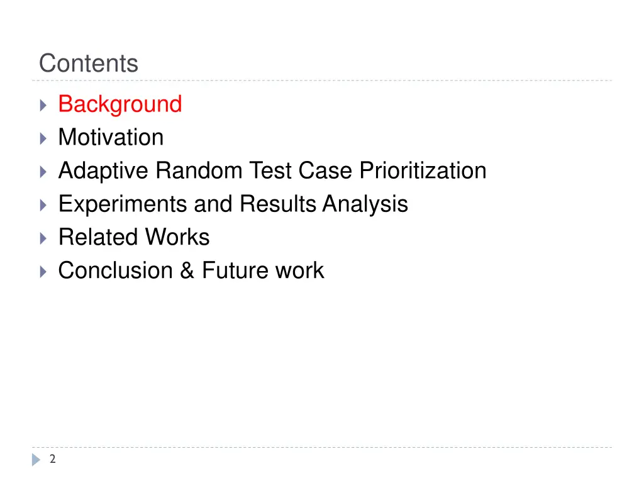Click the footer triangle next to page number
644x483 pixels.
click(36, 460)
